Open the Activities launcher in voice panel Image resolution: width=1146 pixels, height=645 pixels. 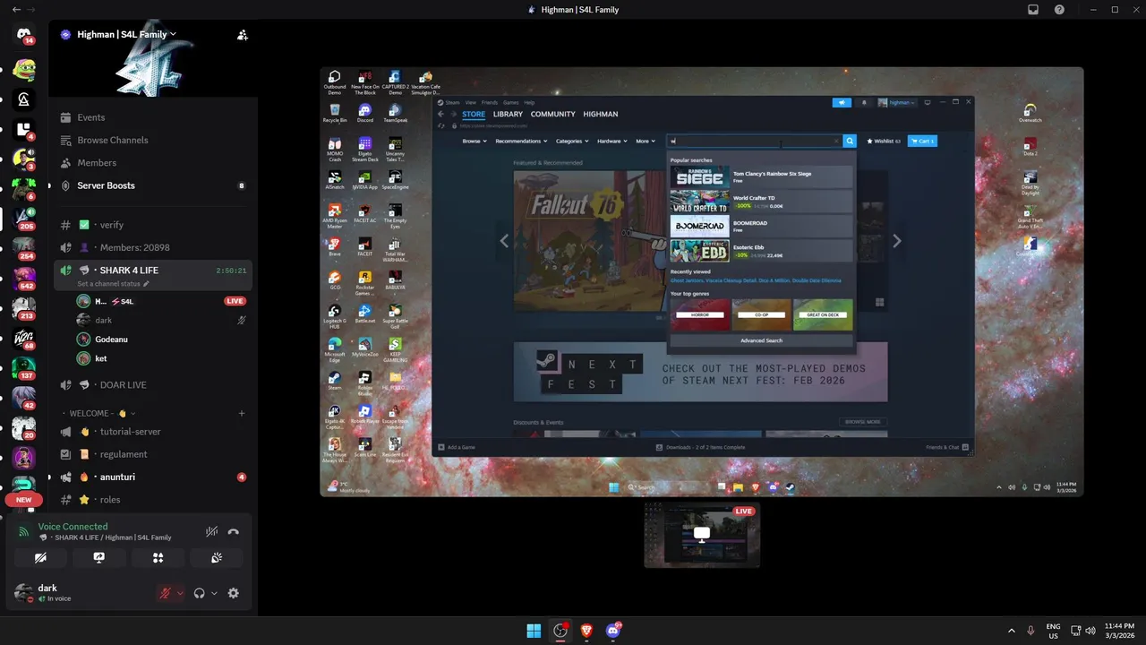tap(158, 557)
